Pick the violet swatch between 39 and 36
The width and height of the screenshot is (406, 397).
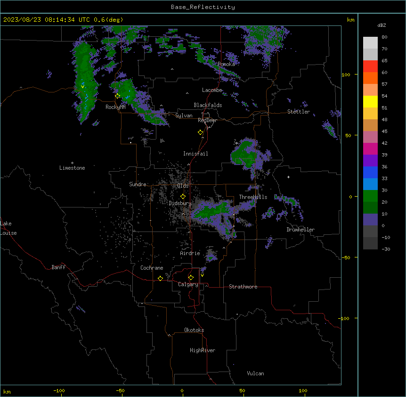coord(370,160)
